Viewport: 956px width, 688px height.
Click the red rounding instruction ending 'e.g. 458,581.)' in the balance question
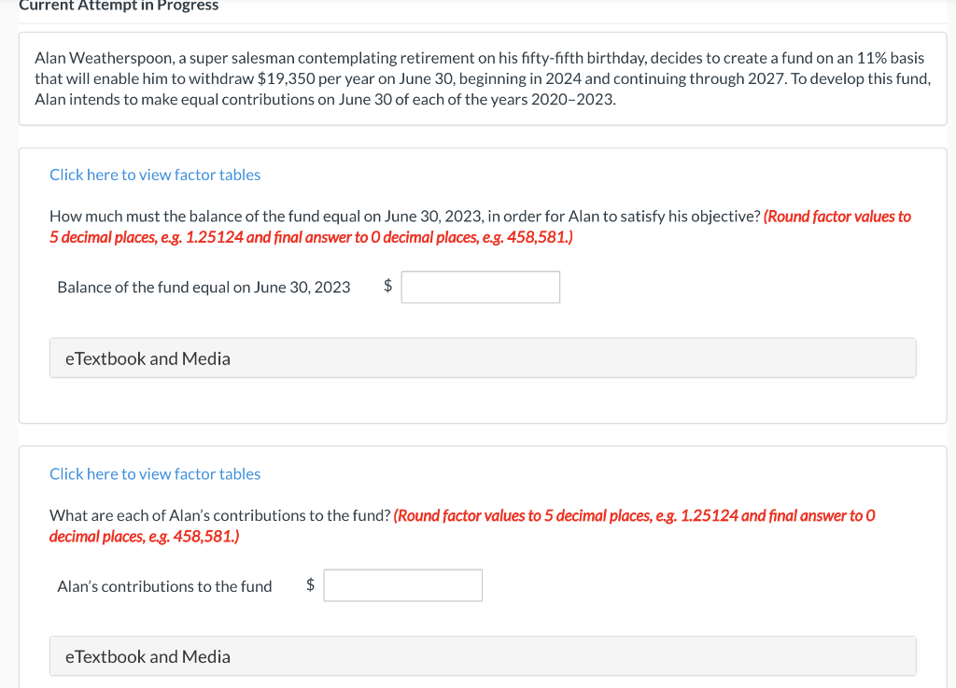point(480,227)
